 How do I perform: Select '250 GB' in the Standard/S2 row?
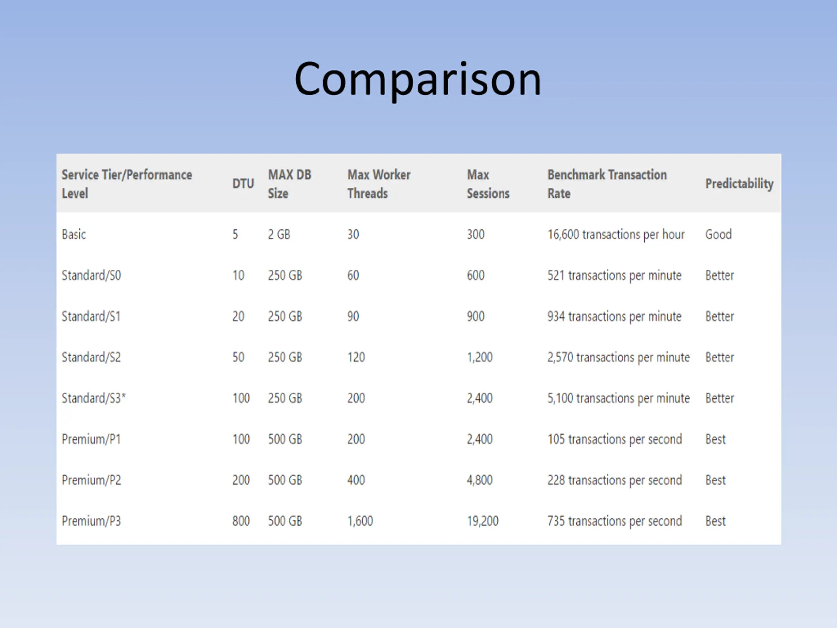285,357
